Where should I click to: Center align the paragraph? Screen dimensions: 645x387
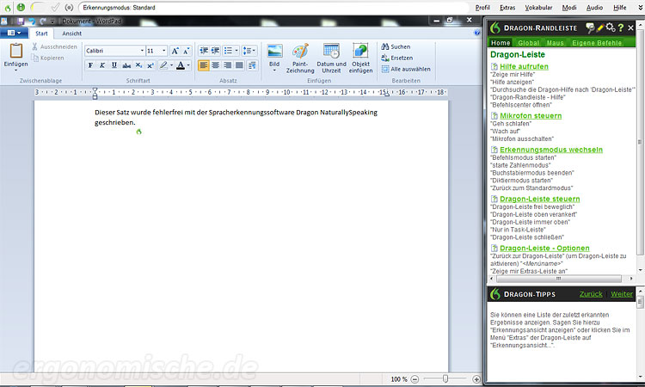pyautogui.click(x=216, y=65)
